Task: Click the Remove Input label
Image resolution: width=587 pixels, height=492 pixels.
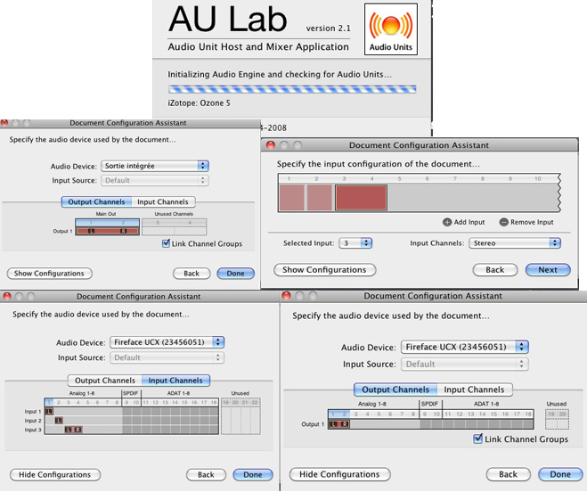Action: pyautogui.click(x=532, y=222)
